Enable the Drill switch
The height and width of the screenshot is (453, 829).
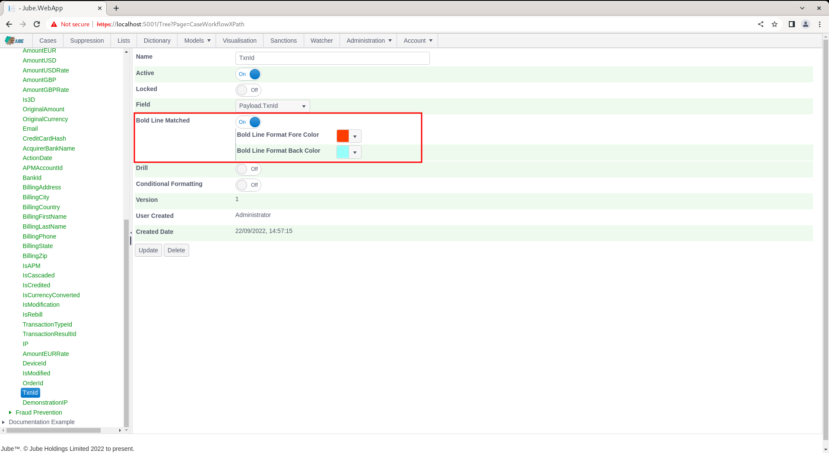(x=248, y=169)
